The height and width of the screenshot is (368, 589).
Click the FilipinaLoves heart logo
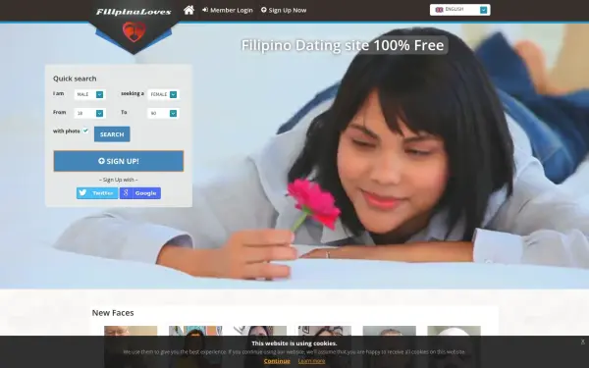point(134,31)
